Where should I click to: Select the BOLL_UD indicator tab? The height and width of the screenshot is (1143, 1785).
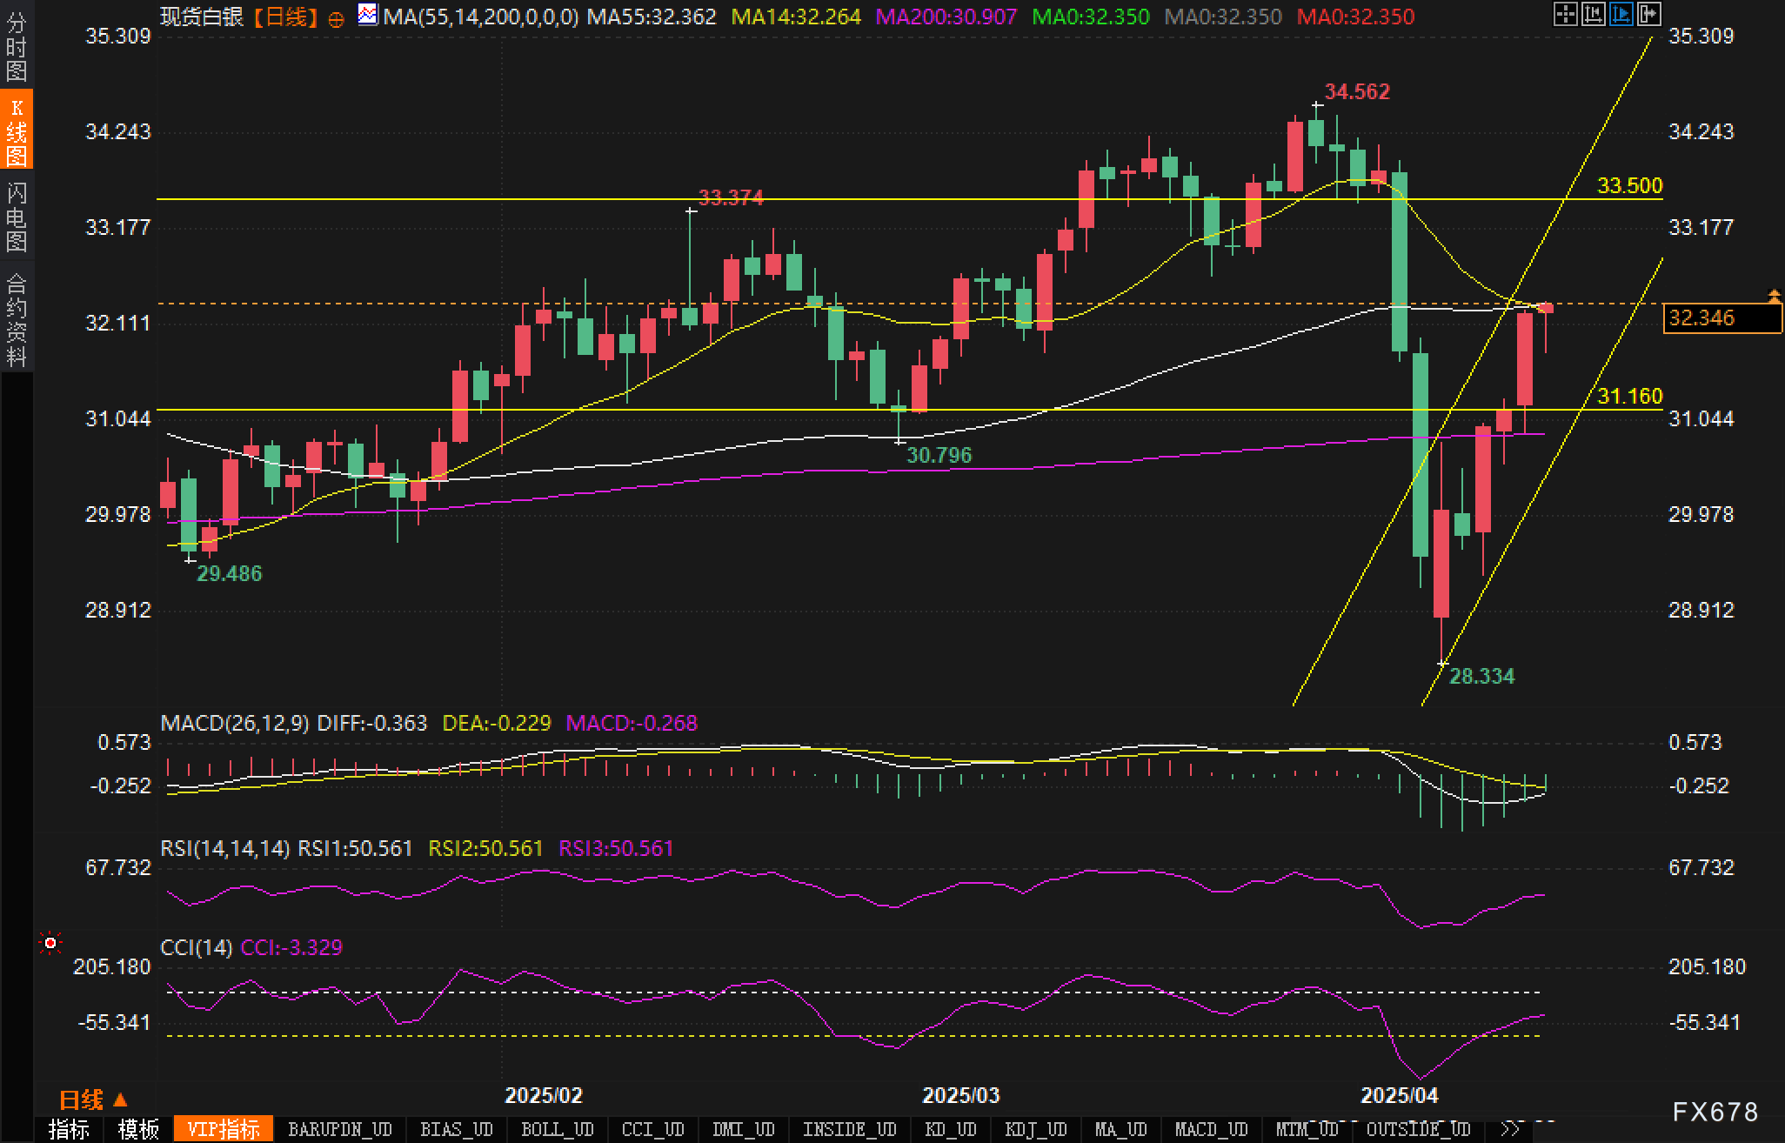557,1129
